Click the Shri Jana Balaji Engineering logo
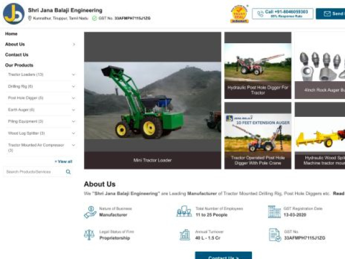This screenshot has height=259, width=345. pyautogui.click(x=13, y=13)
